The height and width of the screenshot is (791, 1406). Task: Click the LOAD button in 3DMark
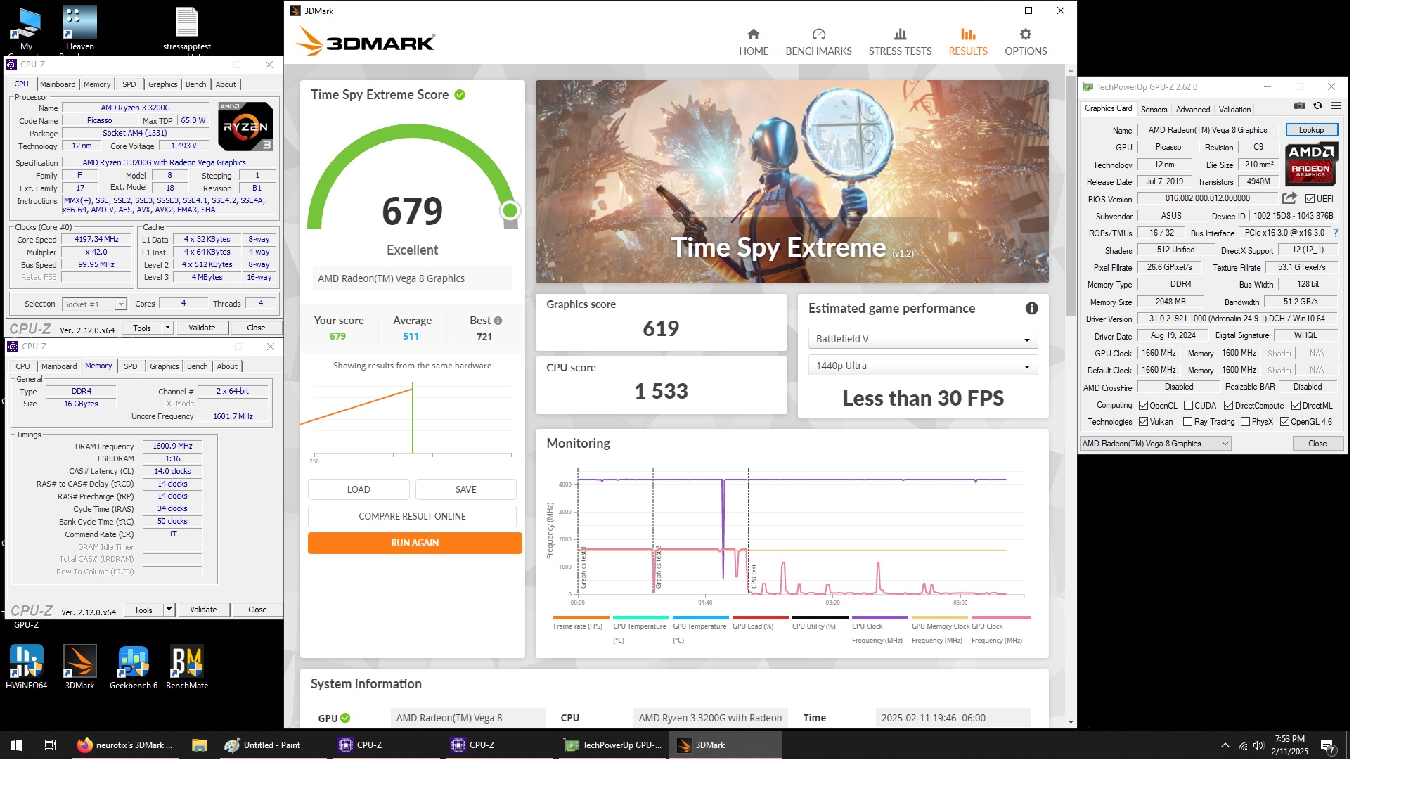pyautogui.click(x=359, y=489)
